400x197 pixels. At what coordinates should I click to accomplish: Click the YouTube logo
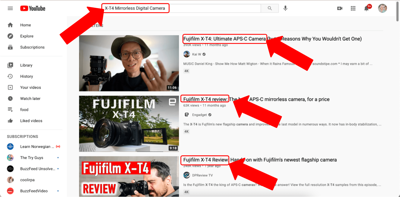[x=33, y=8]
